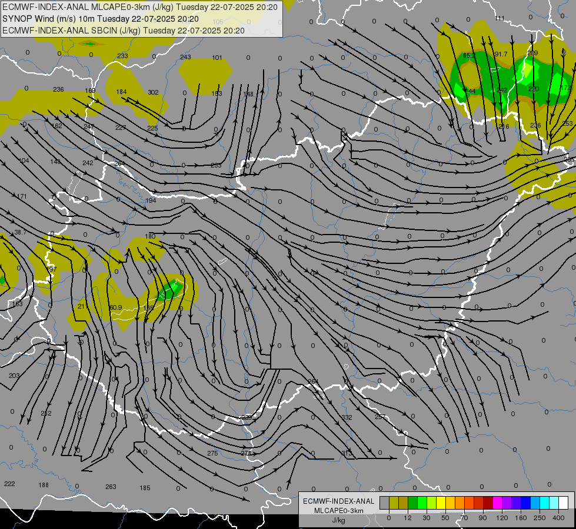This screenshot has height=529, width=576.
Task: Click the map value 229
Action: click(x=247, y=417)
